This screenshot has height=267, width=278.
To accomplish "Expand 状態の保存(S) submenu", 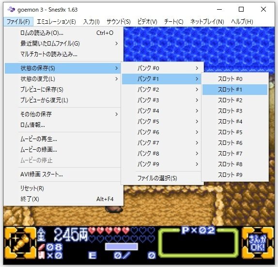I will coord(63,68).
